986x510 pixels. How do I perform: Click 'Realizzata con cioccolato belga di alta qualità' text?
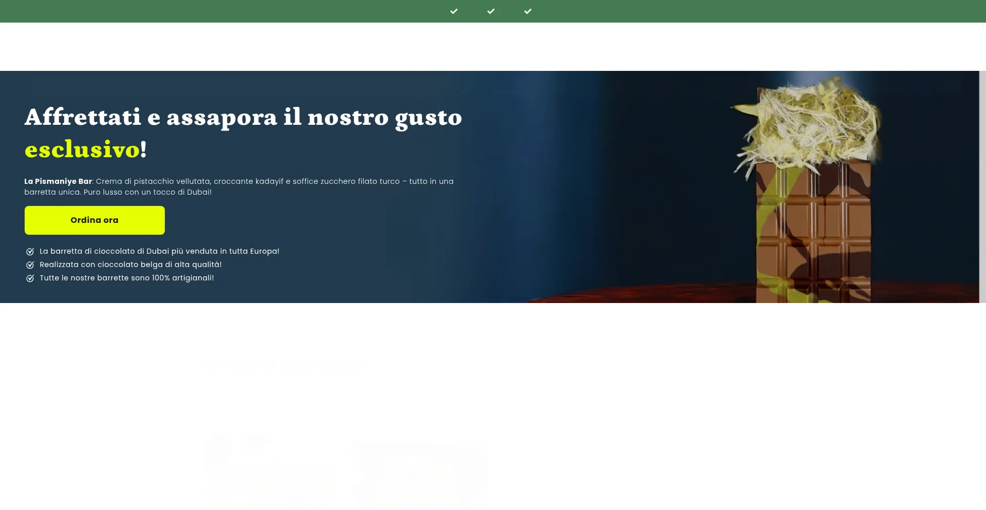pyautogui.click(x=130, y=265)
